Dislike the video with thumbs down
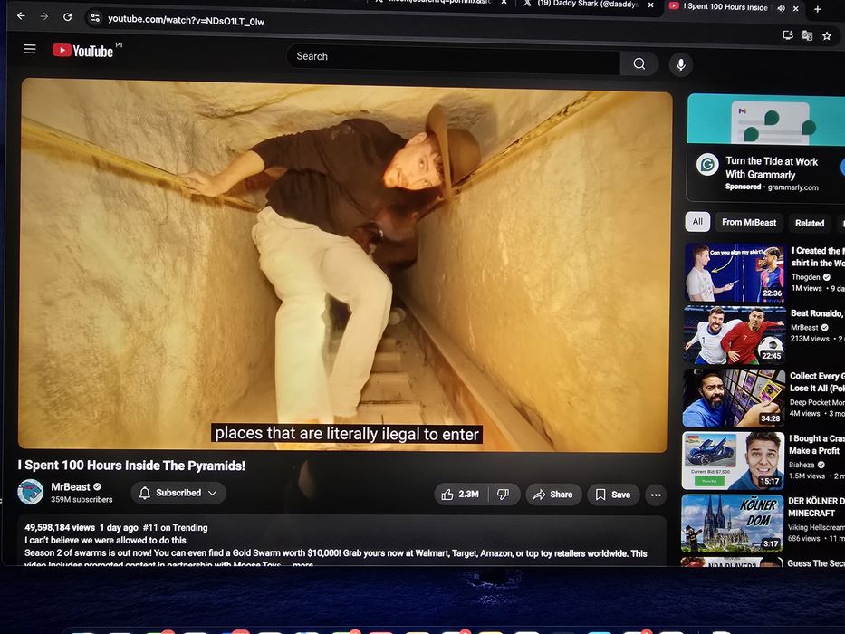 pos(504,494)
